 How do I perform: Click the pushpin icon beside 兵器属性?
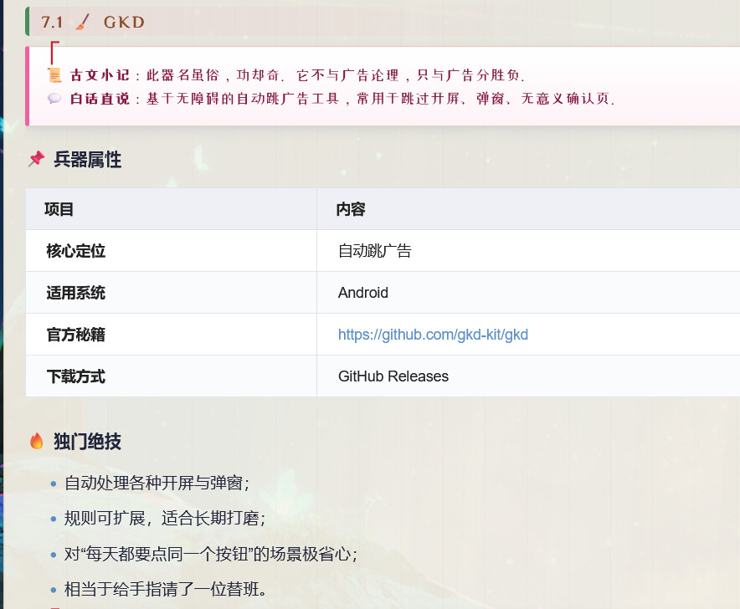tap(36, 159)
